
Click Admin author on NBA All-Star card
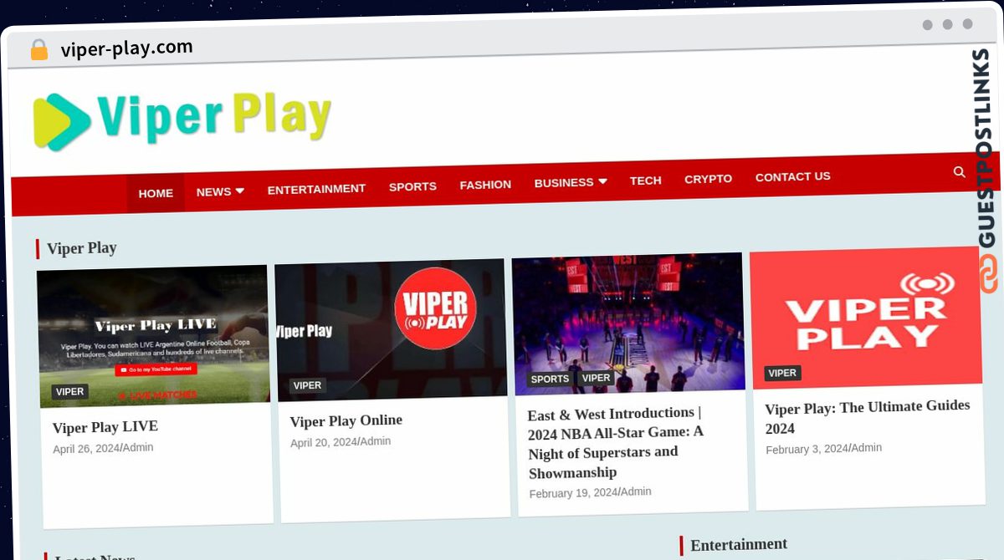636,491
